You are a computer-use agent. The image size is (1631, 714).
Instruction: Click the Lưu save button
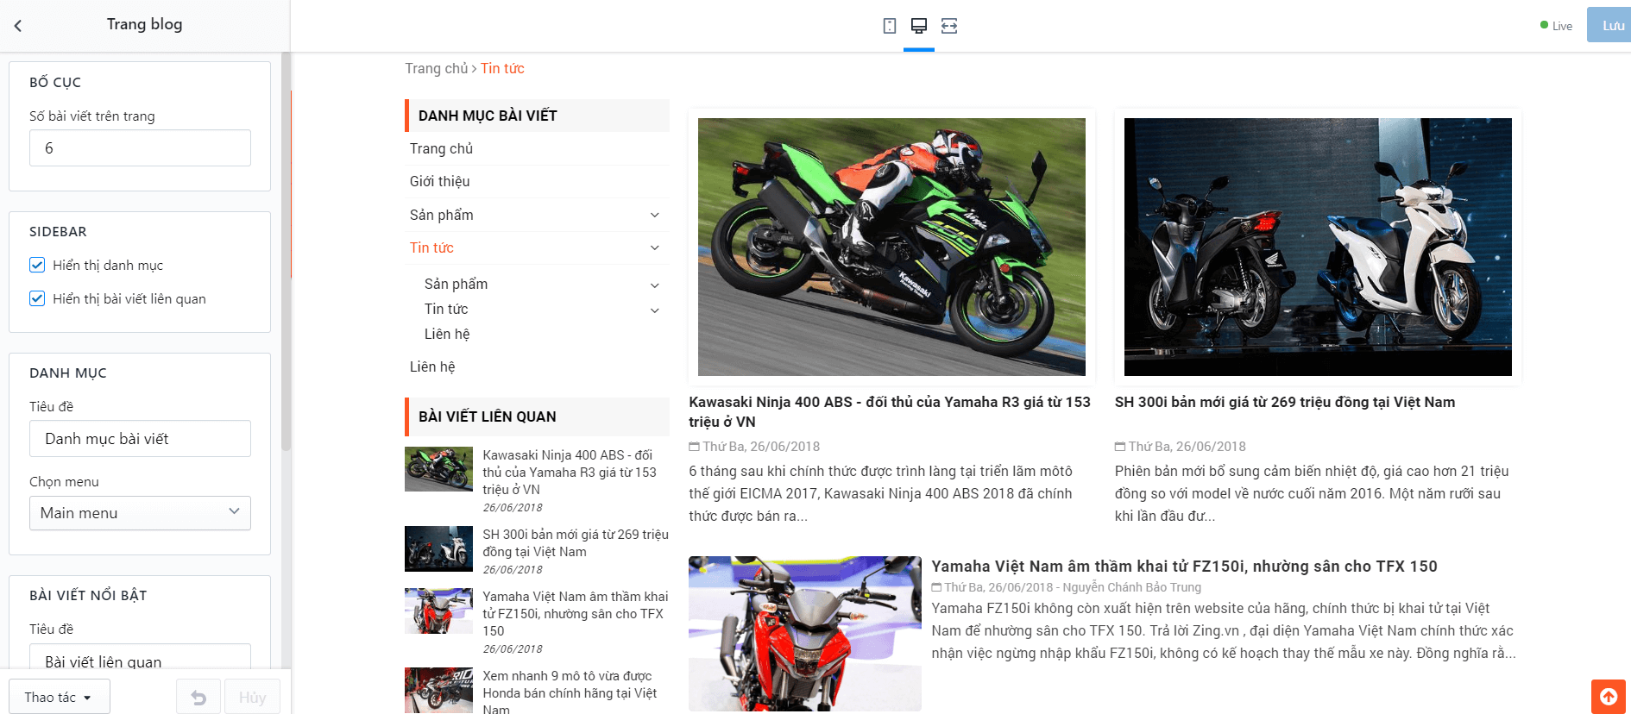coord(1609,25)
